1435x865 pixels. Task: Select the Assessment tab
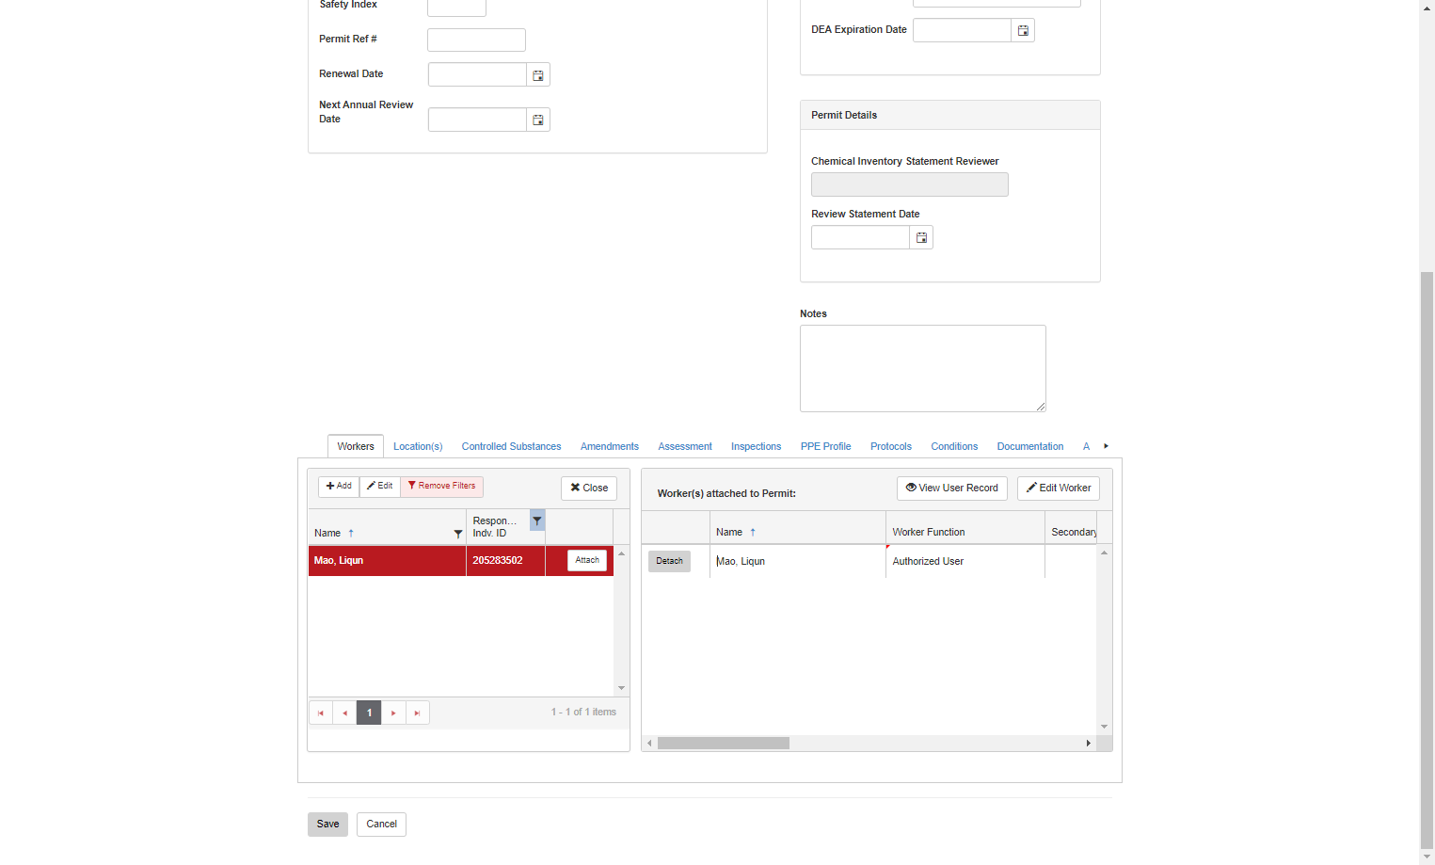685,446
